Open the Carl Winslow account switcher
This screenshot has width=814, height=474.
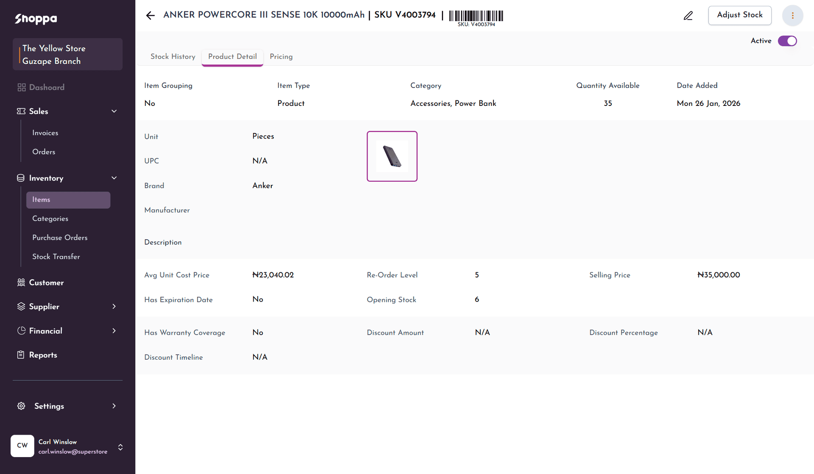[120, 447]
